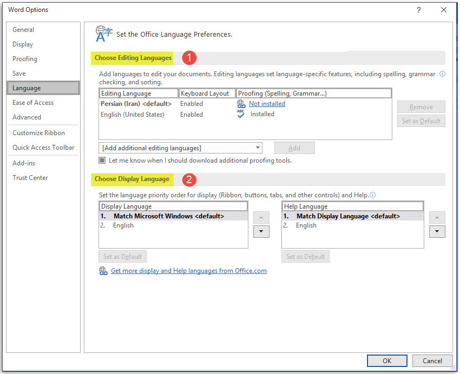Close the Word Options dialog
The height and width of the screenshot is (374, 460).
tap(444, 10)
